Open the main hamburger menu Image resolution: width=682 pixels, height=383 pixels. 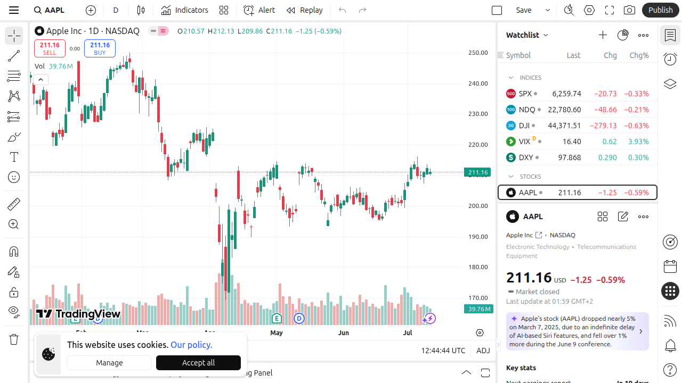(14, 10)
